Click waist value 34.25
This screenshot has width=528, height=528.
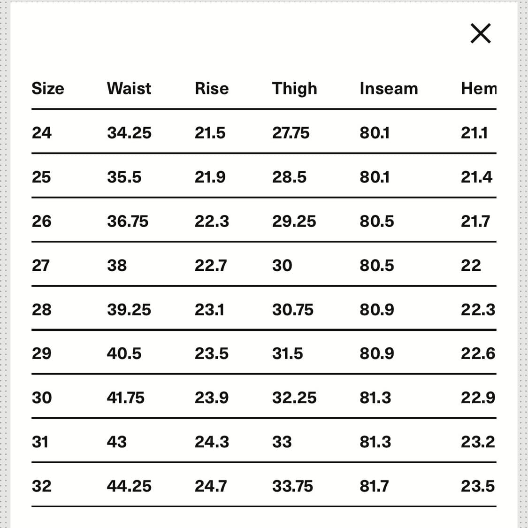[x=130, y=133]
